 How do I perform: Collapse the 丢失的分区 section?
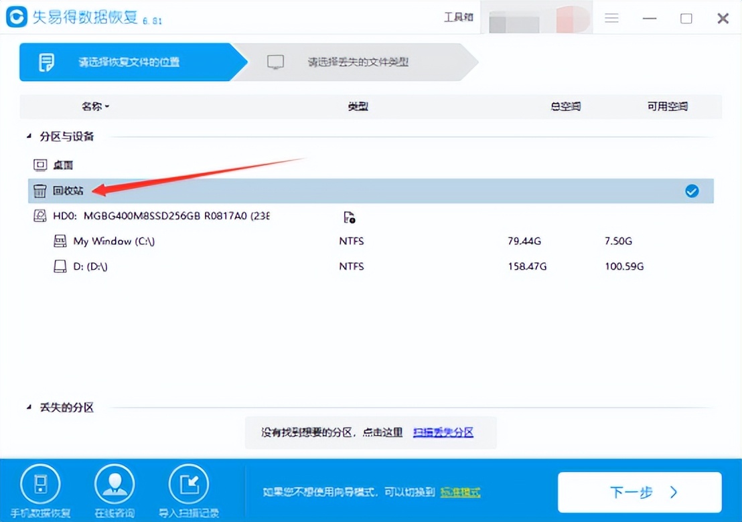point(29,408)
